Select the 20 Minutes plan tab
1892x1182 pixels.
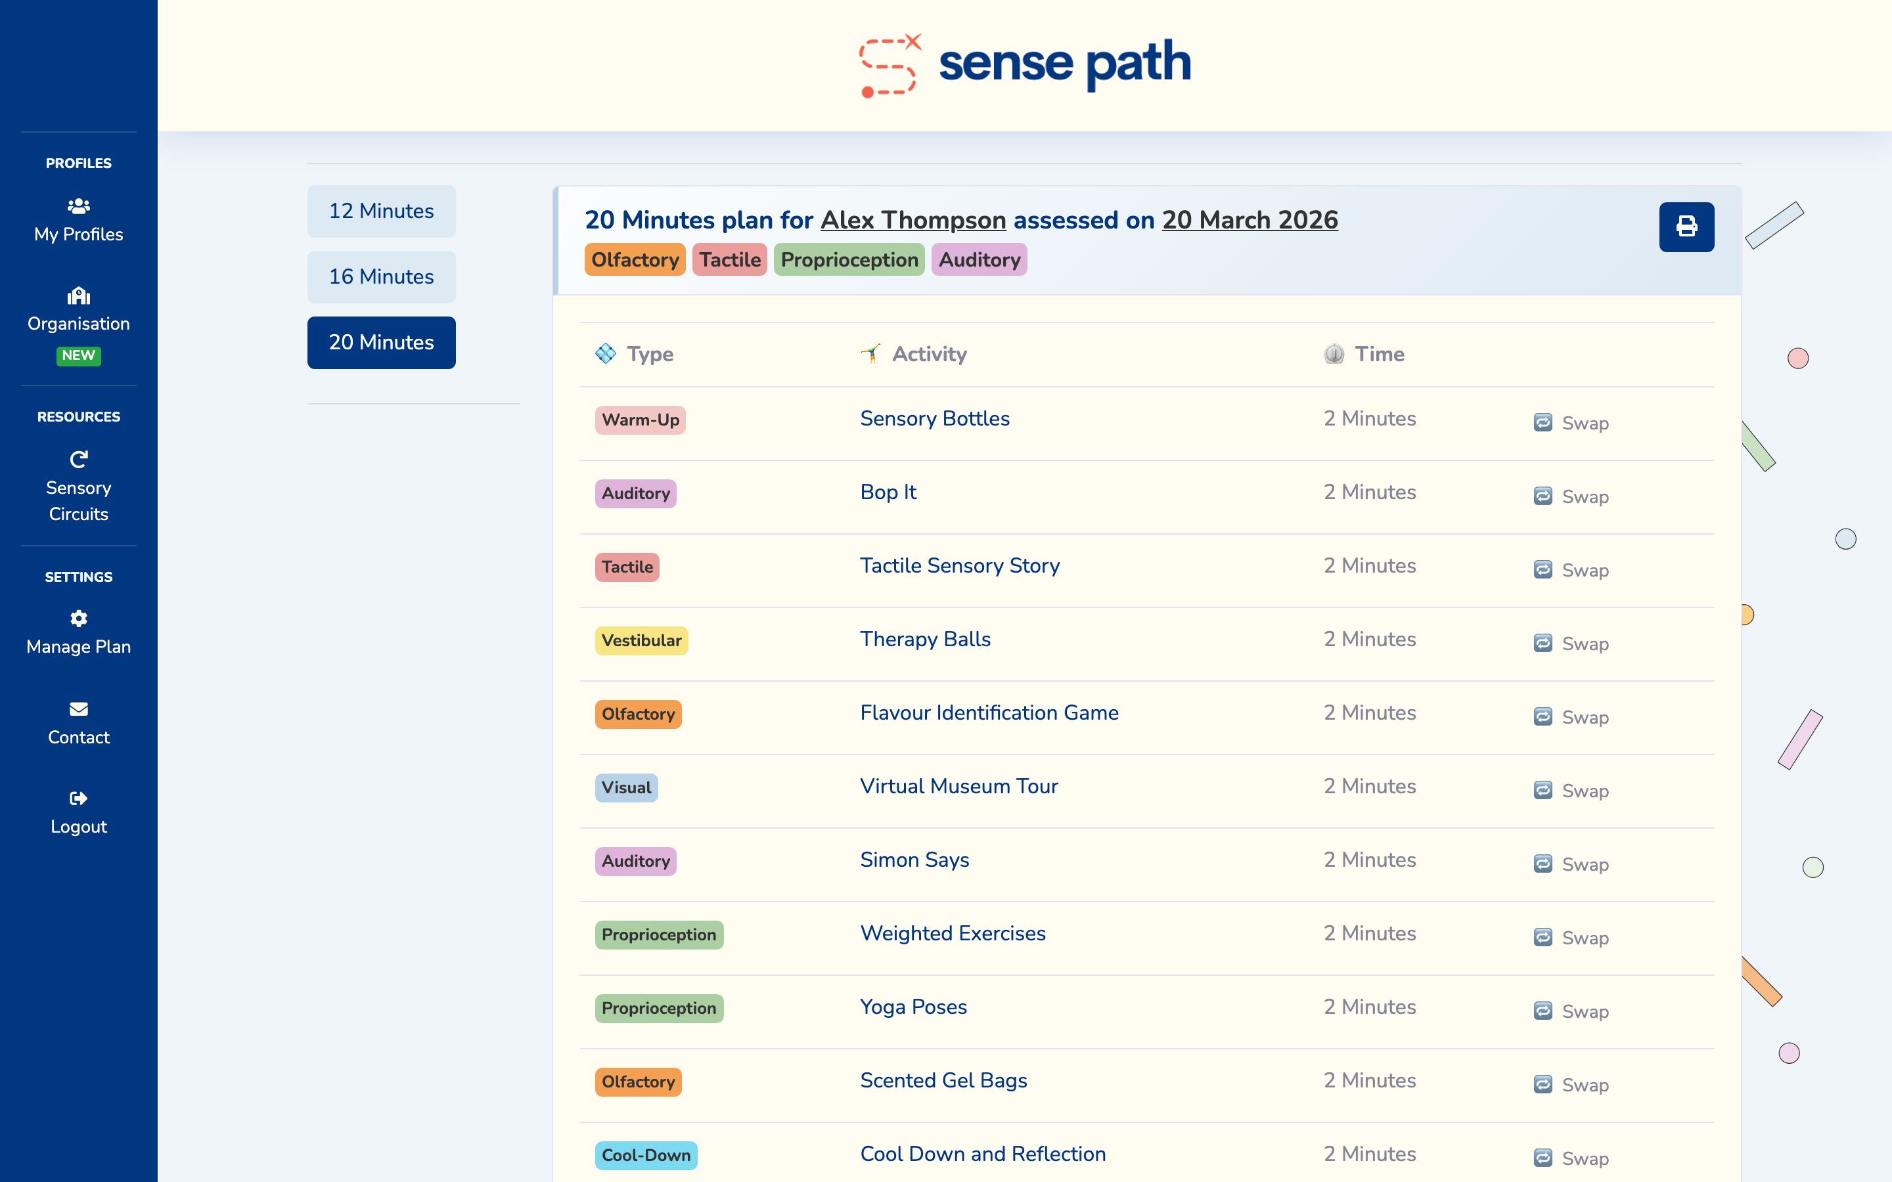pyautogui.click(x=381, y=341)
